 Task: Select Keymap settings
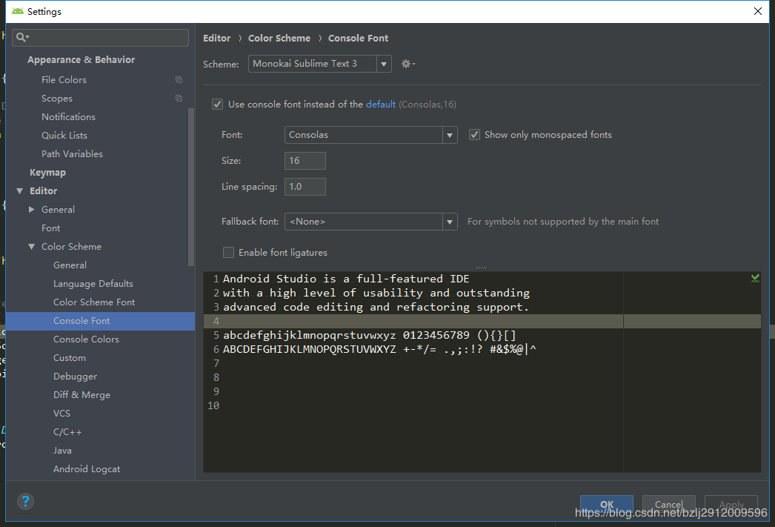coord(47,173)
